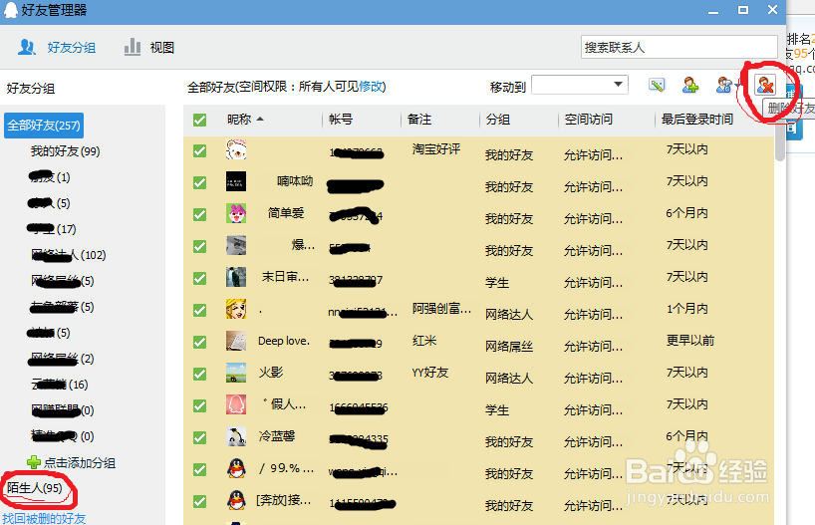The image size is (815, 525).
Task: Click the blonde cartoon avatar in 阿强创富 row
Action: [236, 309]
